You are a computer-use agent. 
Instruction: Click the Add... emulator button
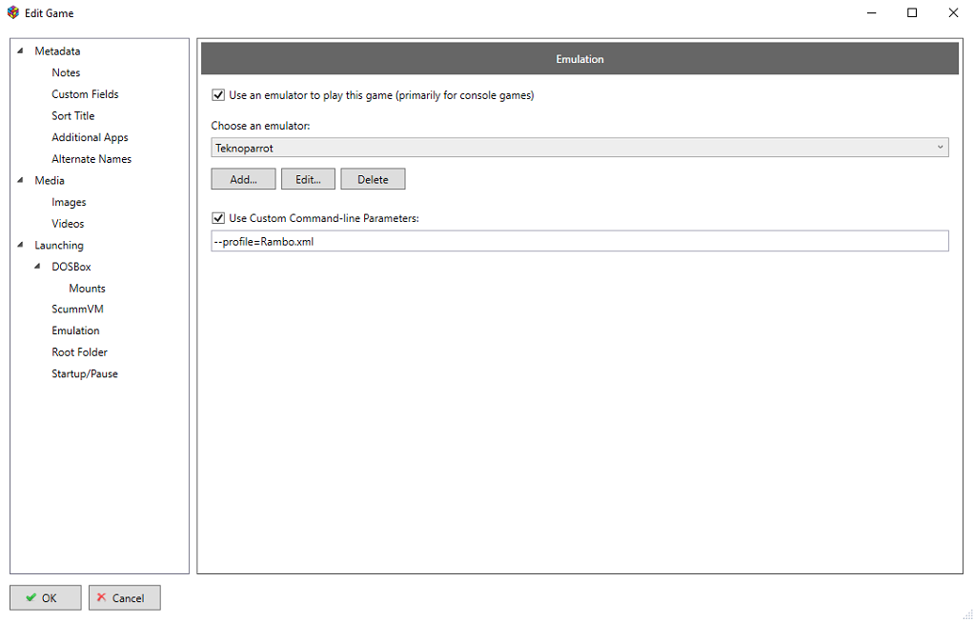[244, 179]
